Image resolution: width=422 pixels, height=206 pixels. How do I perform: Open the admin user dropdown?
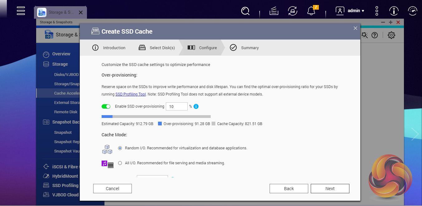(x=350, y=11)
